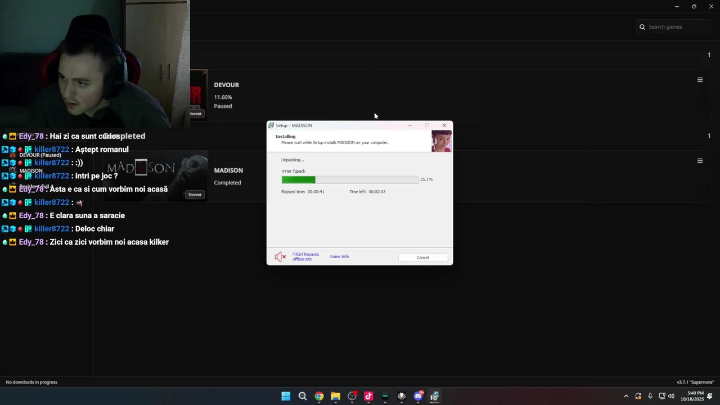720x405 pixels.
Task: Open Google Chrome from the taskbar
Action: tap(319, 396)
